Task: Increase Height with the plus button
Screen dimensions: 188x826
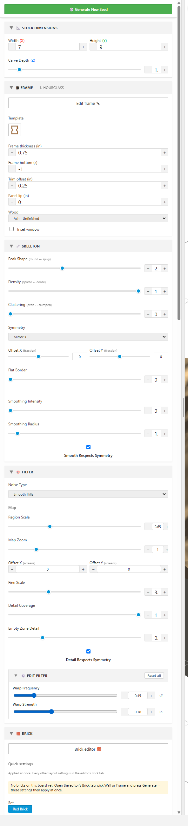Action: pos(164,47)
